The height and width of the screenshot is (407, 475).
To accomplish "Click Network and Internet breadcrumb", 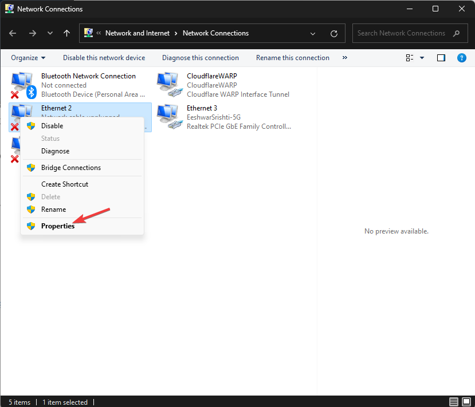I will pos(138,33).
